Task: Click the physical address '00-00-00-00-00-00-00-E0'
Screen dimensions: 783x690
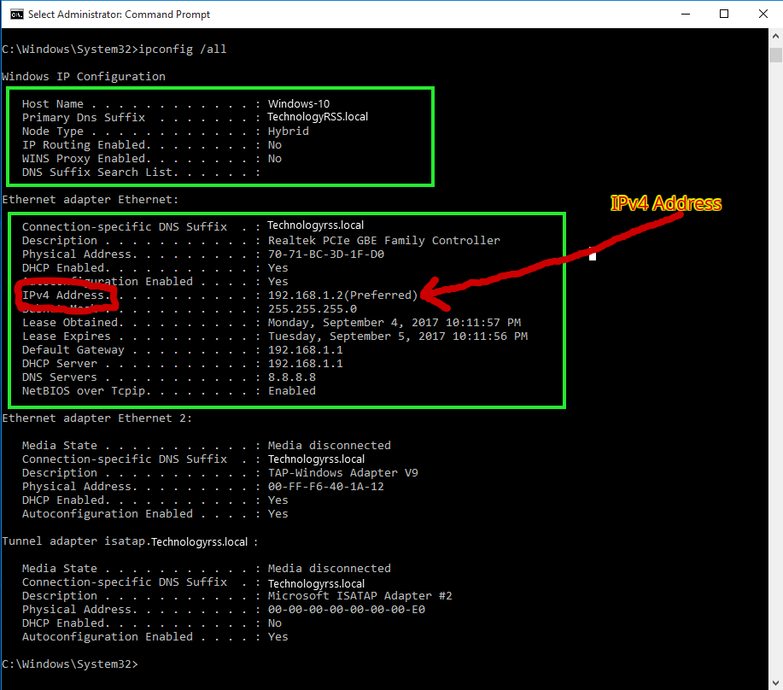Action: 347,610
